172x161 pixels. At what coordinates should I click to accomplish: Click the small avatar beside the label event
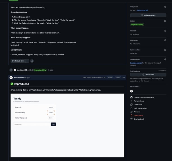(15, 70)
